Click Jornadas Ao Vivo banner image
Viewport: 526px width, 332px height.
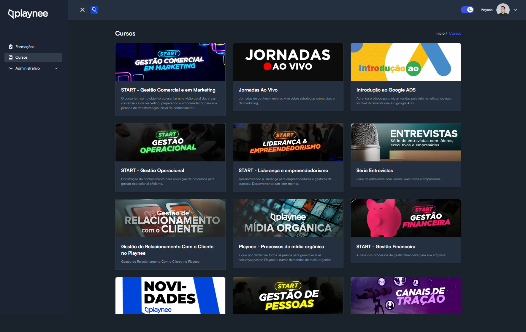pyautogui.click(x=288, y=62)
